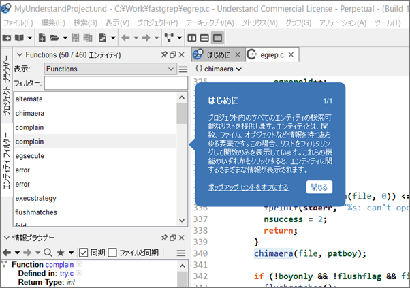Screen dimensions: 410x288
Task: Select alternate in the function list
Action: (95, 99)
